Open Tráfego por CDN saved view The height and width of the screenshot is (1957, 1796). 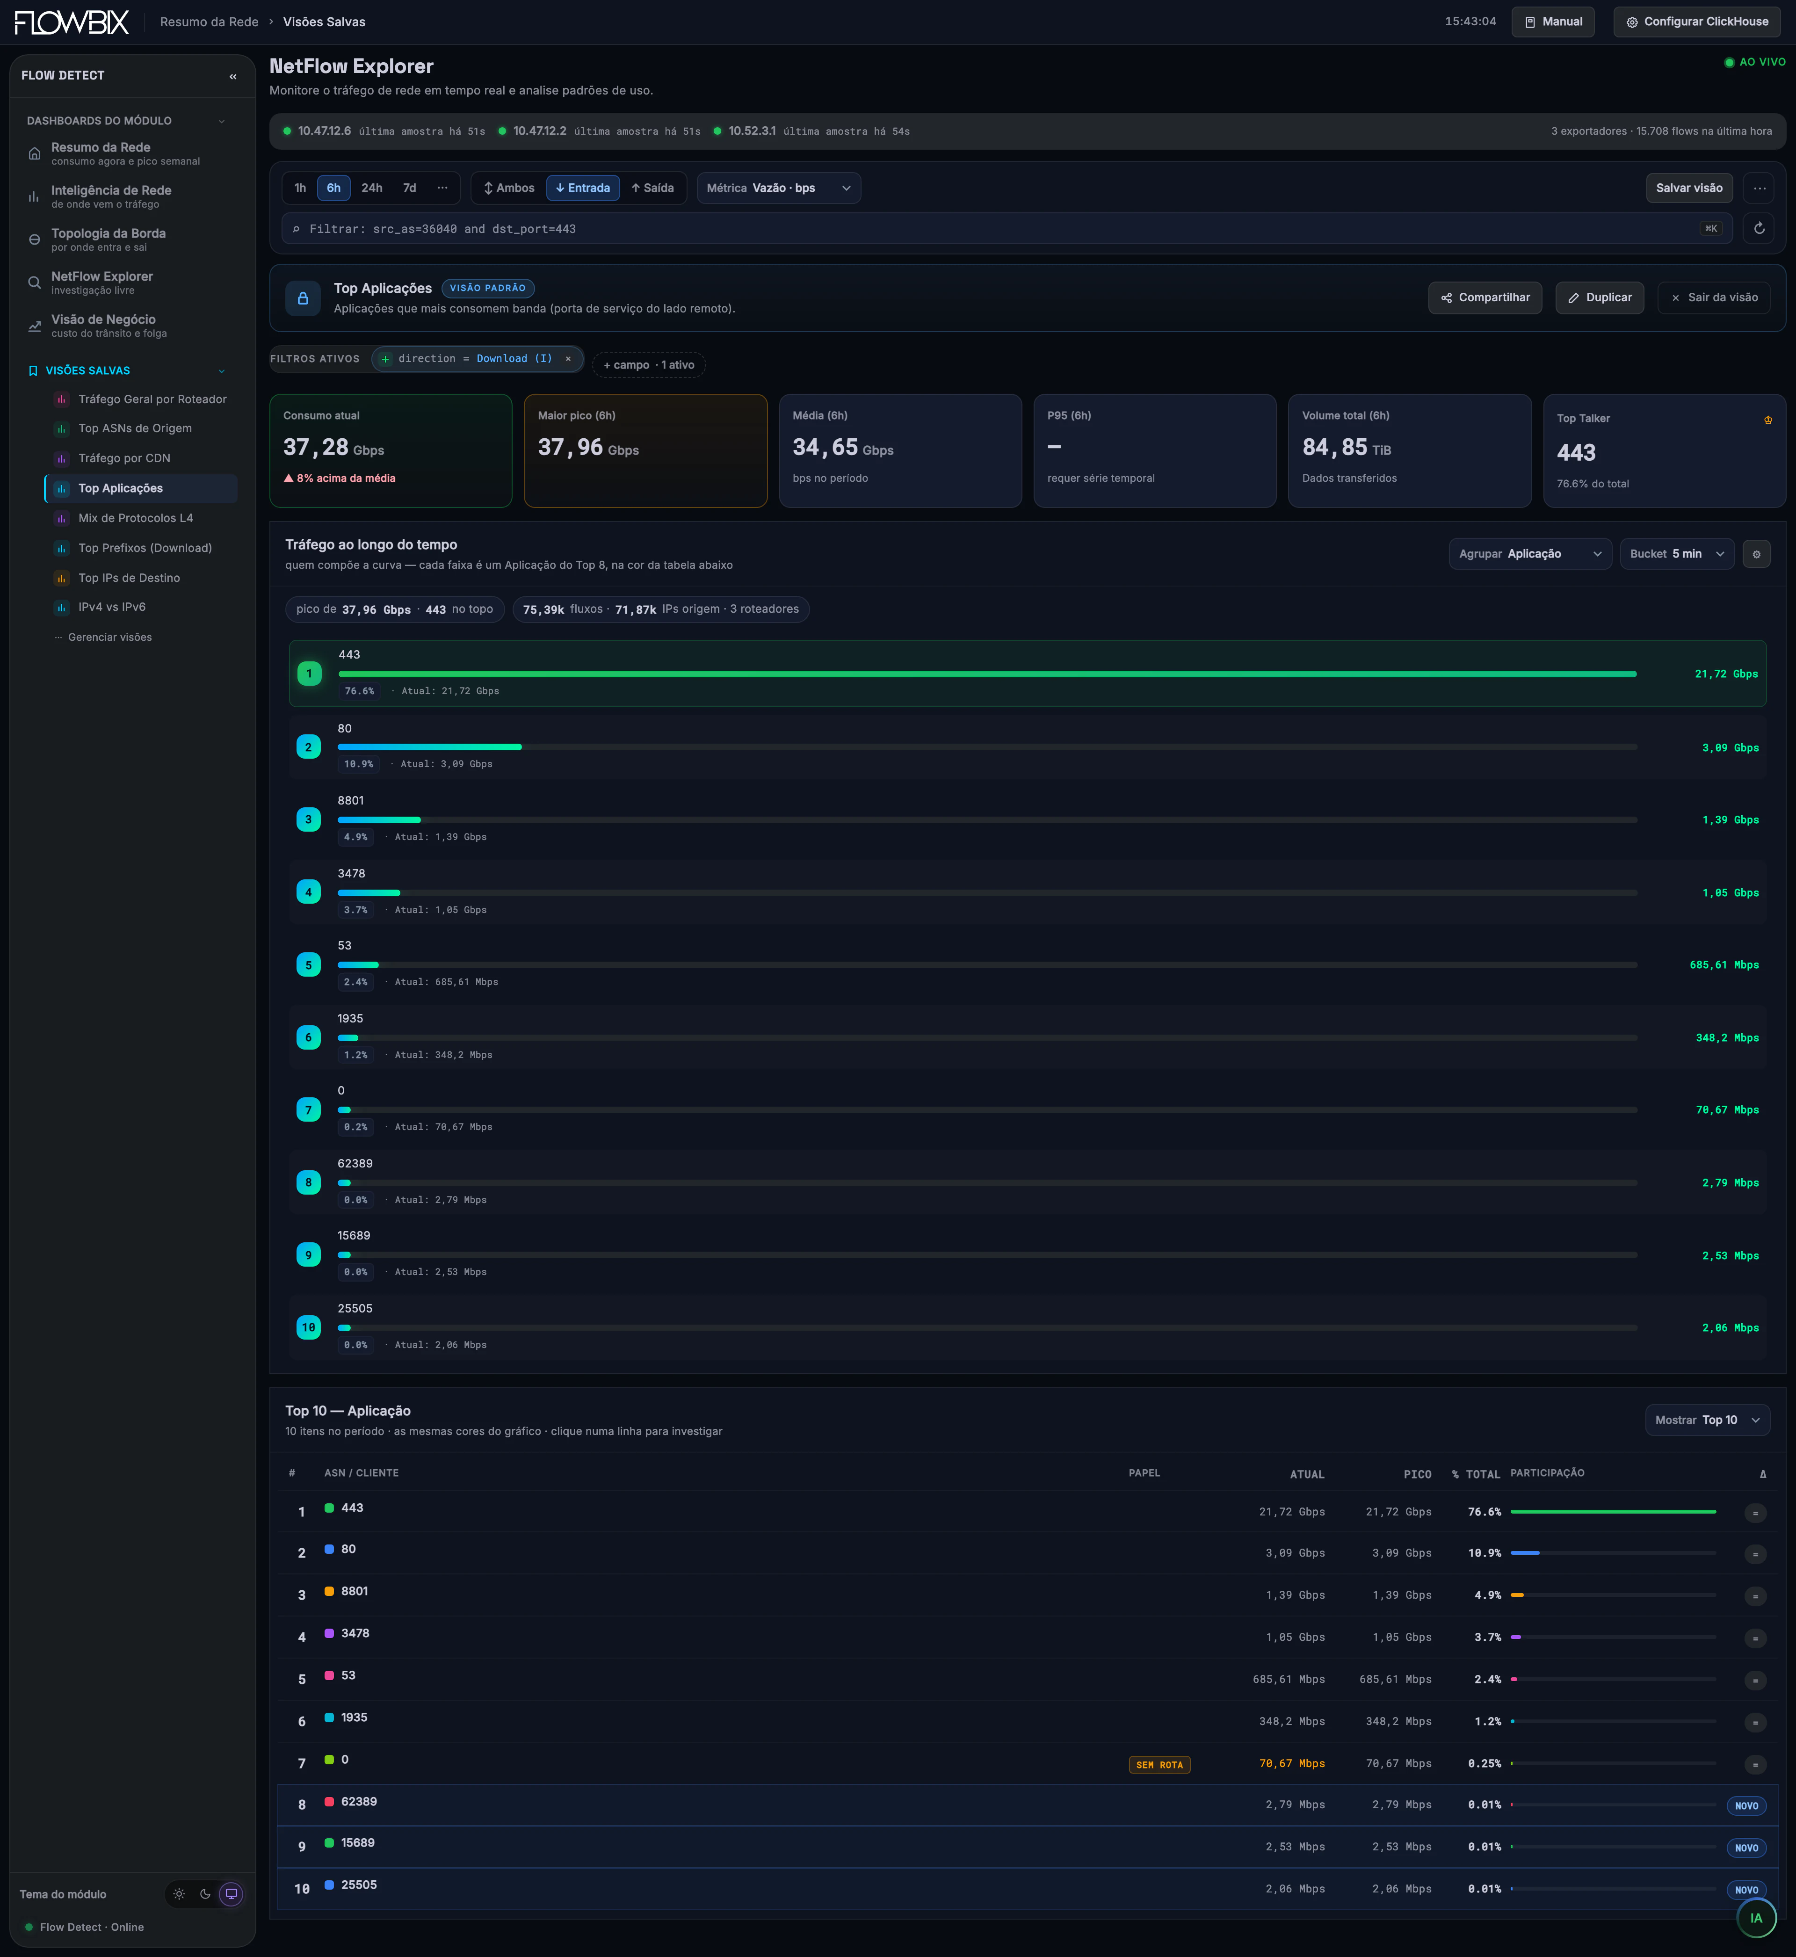click(142, 459)
